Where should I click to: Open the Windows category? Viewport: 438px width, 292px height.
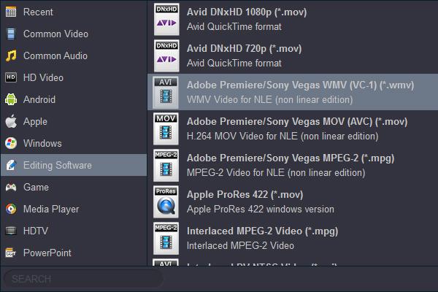[x=74, y=143]
